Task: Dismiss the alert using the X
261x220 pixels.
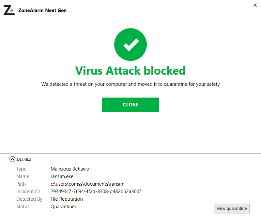Action: [255, 5]
